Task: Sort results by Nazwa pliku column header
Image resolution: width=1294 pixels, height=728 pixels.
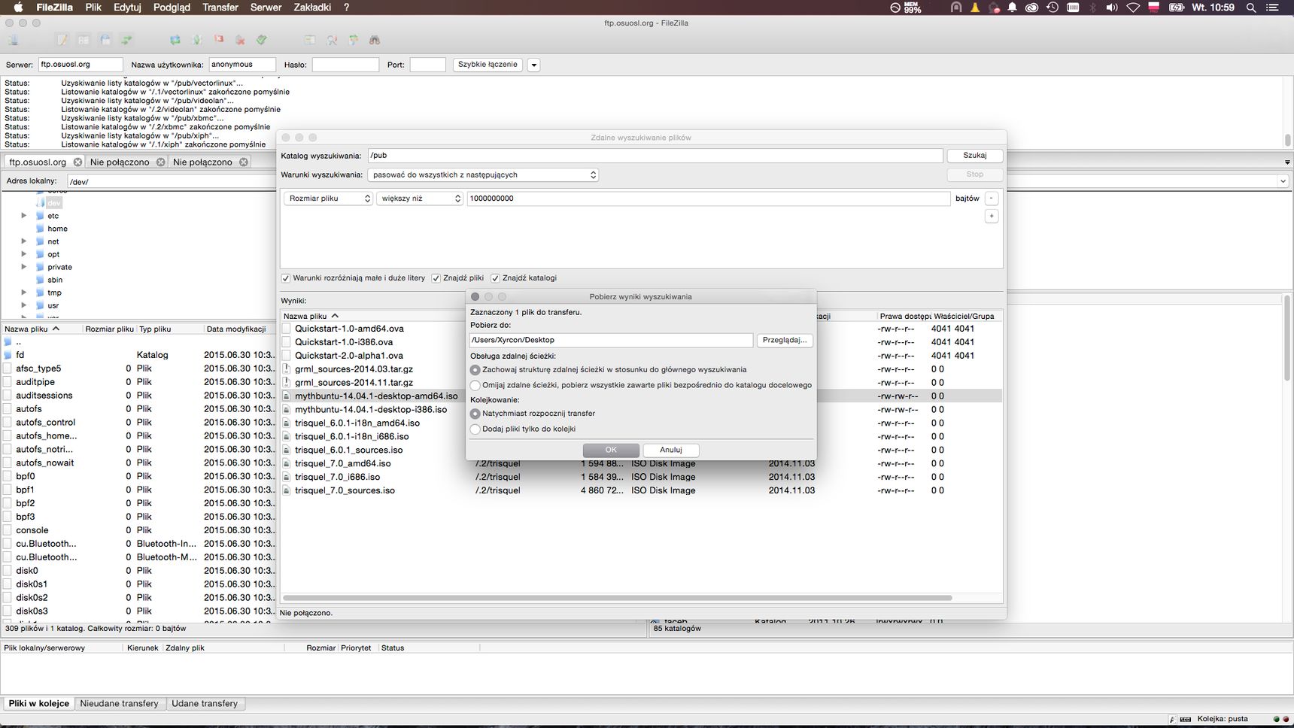Action: (x=373, y=317)
